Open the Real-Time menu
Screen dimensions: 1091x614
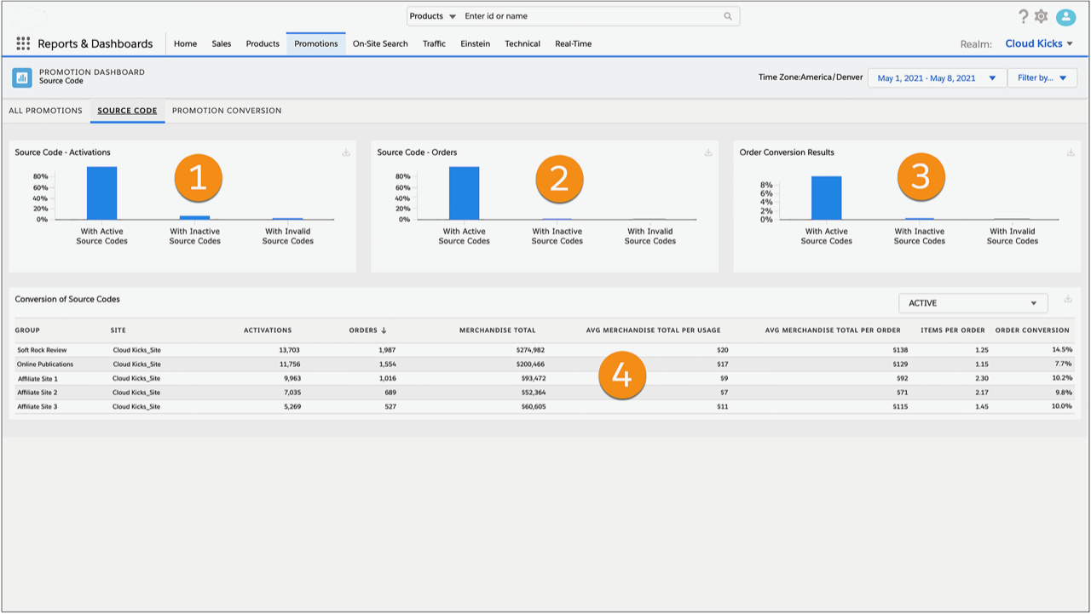(573, 43)
